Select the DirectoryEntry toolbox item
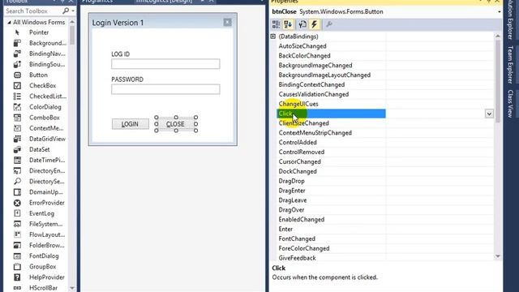Image resolution: width=519 pixels, height=292 pixels. click(39, 171)
